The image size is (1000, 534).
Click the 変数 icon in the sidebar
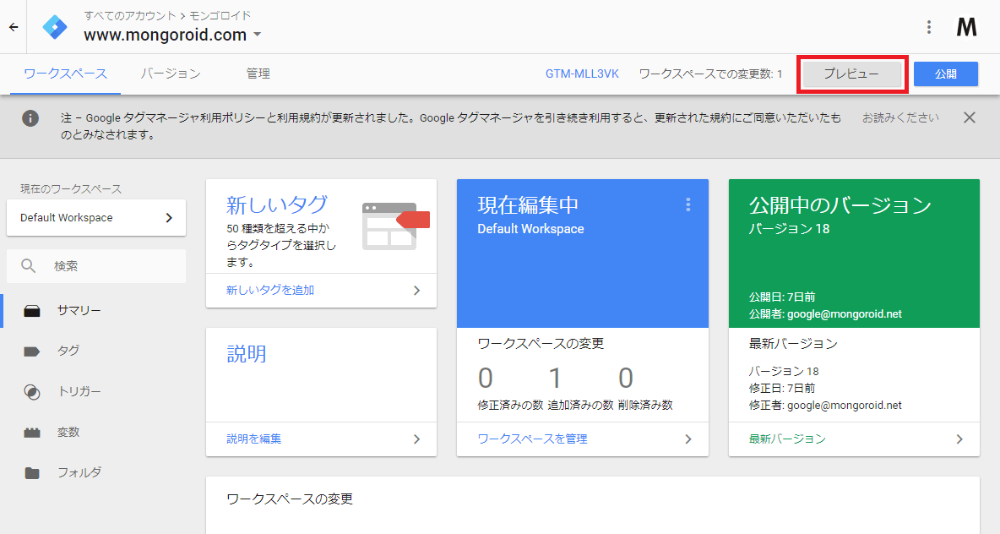point(32,433)
